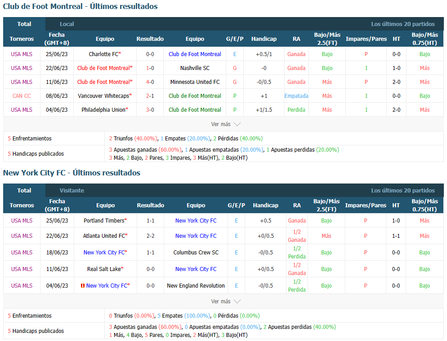
Task: Click the G/E/P header in the New York City table
Action: click(x=237, y=205)
